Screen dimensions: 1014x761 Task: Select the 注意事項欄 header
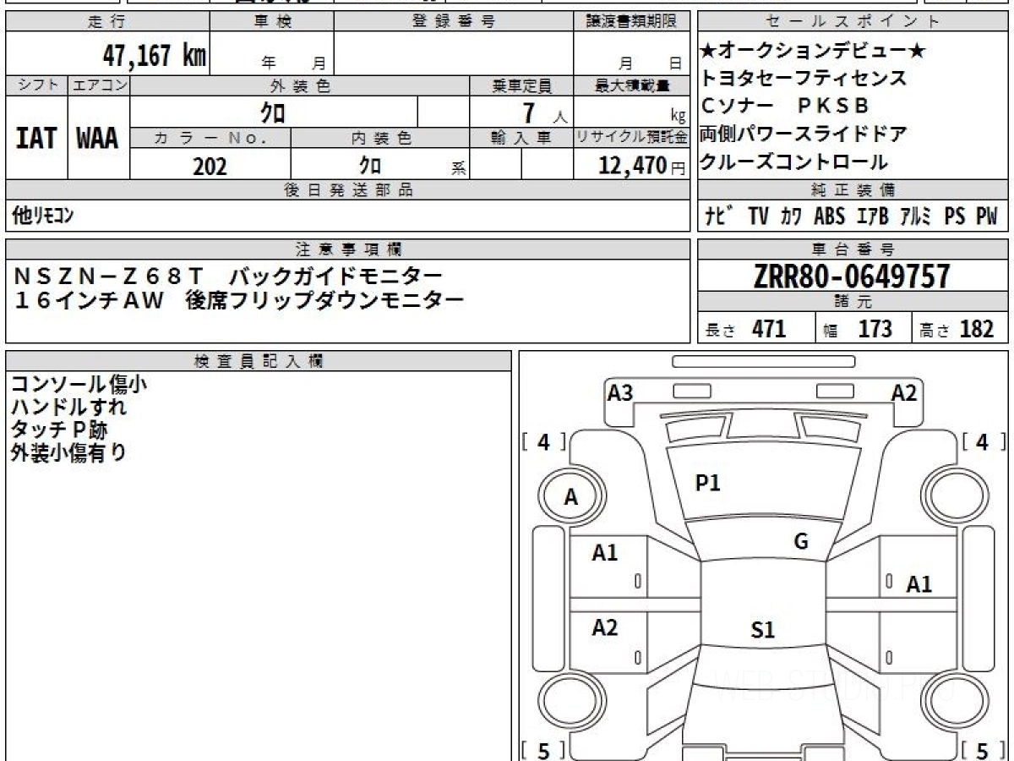coord(347,249)
